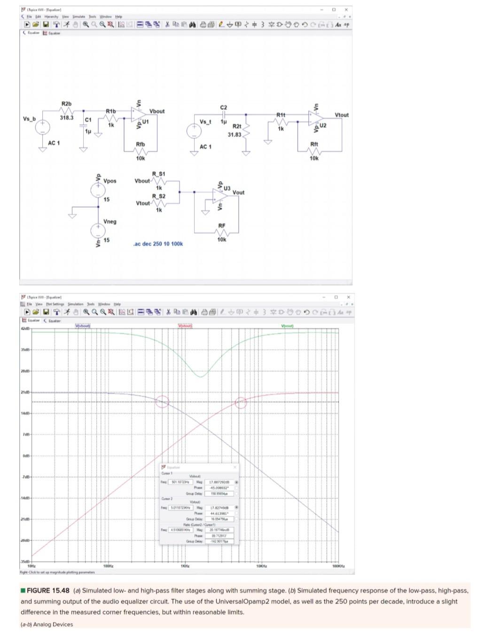The width and height of the screenshot is (492, 634).
Task: Choose the capacitor component tool
Action: point(255,24)
